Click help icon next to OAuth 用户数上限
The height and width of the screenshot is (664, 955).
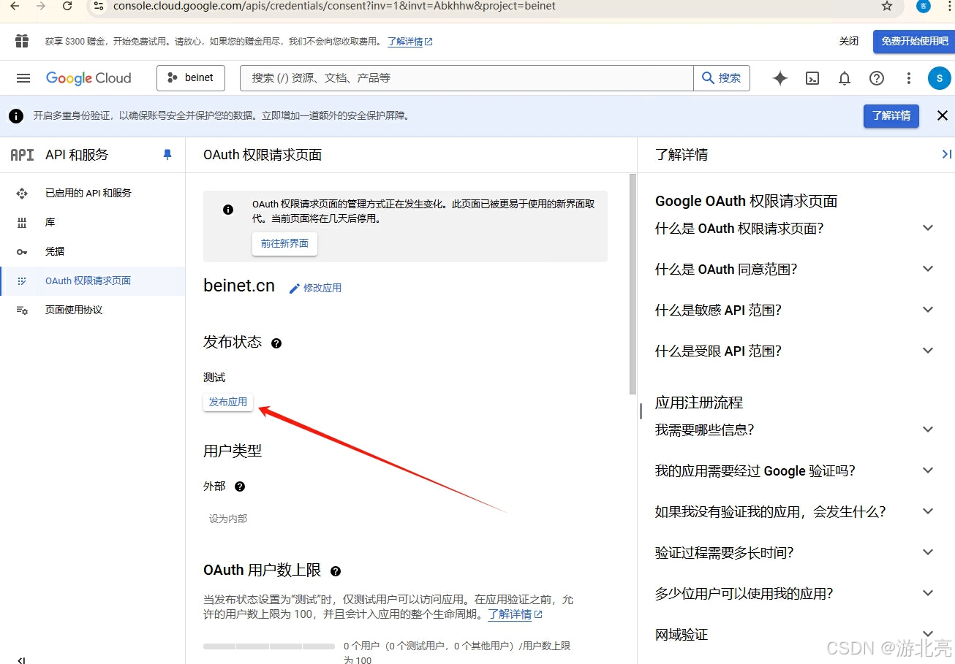pos(336,571)
